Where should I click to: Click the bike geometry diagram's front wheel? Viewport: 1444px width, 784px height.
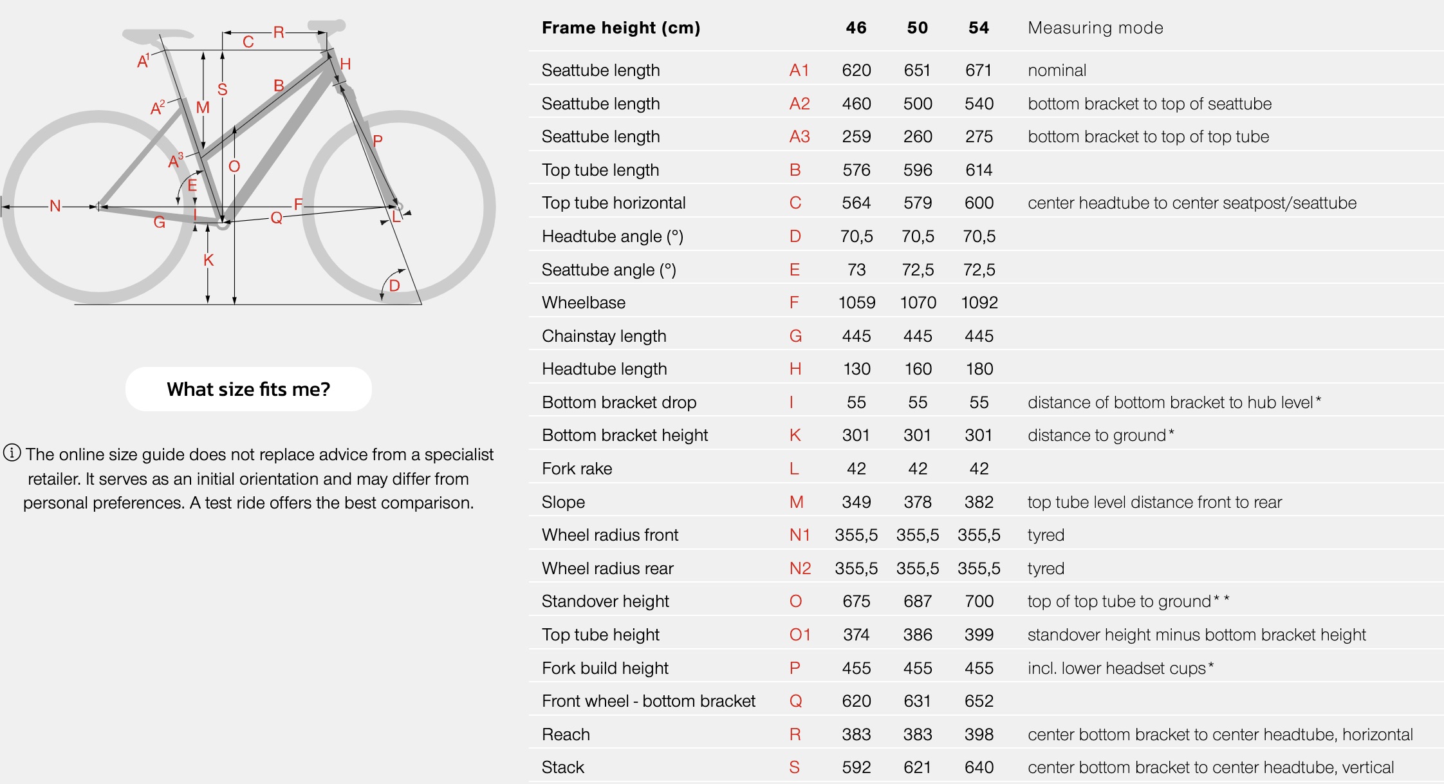pyautogui.click(x=399, y=207)
